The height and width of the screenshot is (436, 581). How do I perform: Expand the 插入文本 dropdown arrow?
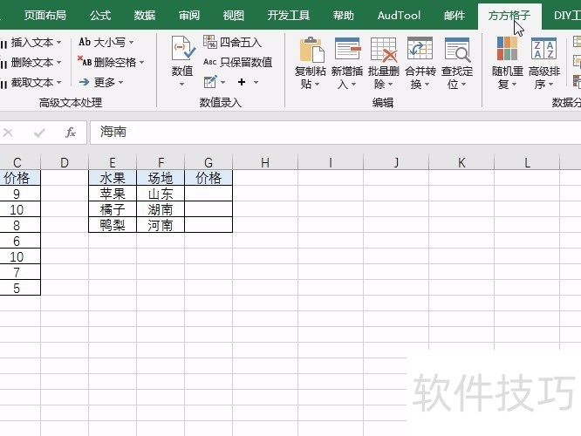pyautogui.click(x=59, y=43)
